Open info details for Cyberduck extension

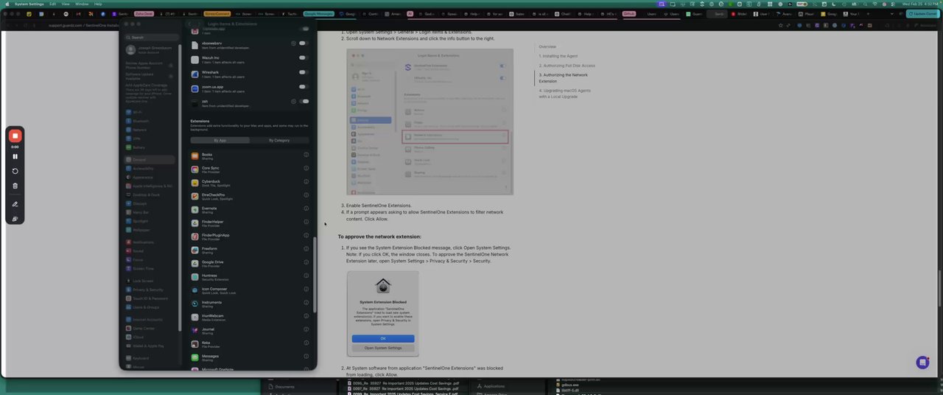306,182
